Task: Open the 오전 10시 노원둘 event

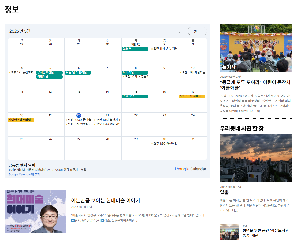Action: tap(136, 77)
